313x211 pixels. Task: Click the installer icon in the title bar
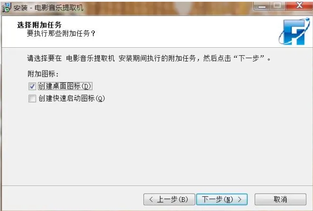[6, 7]
